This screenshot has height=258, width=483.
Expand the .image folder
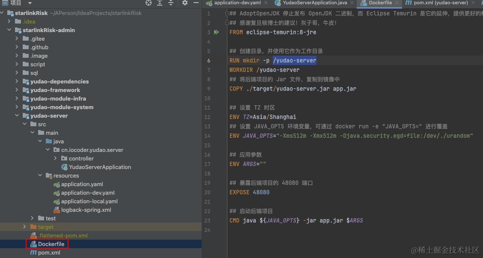pos(17,56)
